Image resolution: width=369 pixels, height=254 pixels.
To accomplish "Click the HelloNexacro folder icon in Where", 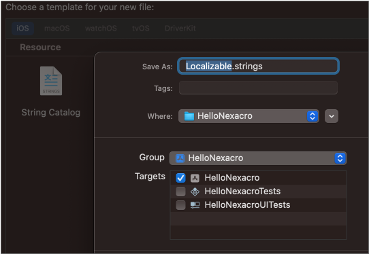I will 189,116.
